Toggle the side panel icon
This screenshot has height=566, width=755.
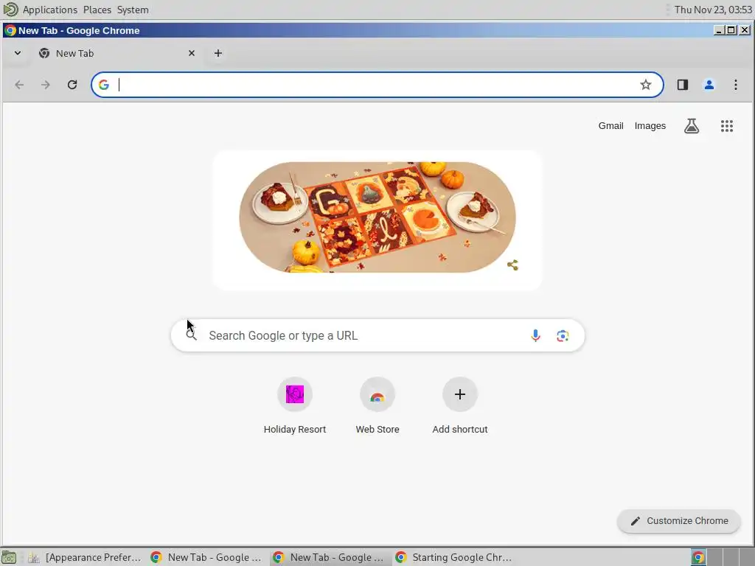[682, 85]
